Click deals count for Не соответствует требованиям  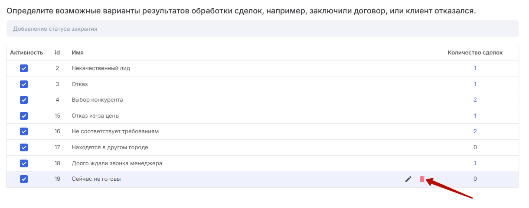[475, 131]
